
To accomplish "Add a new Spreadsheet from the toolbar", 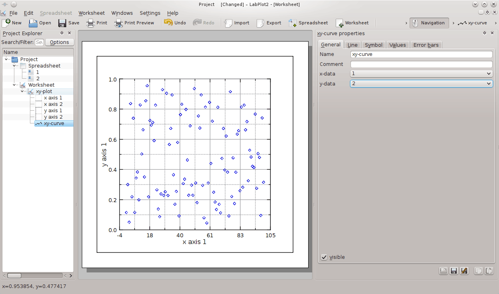I will (293, 23).
